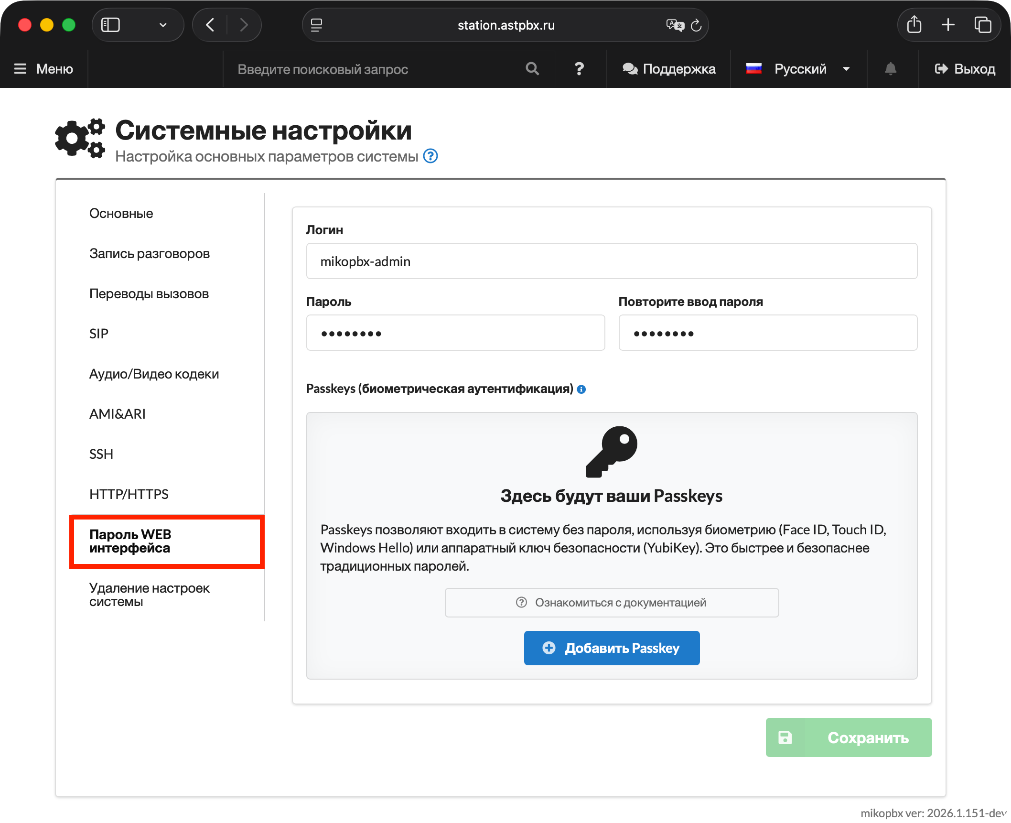Focus the Логин input field
1011x823 pixels.
(x=612, y=261)
